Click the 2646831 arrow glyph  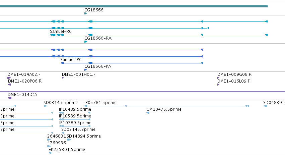[49, 140]
